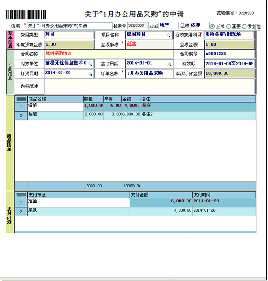Click the 年度预算金额 field
This screenshot has height=281, width=268.
tap(69, 44)
